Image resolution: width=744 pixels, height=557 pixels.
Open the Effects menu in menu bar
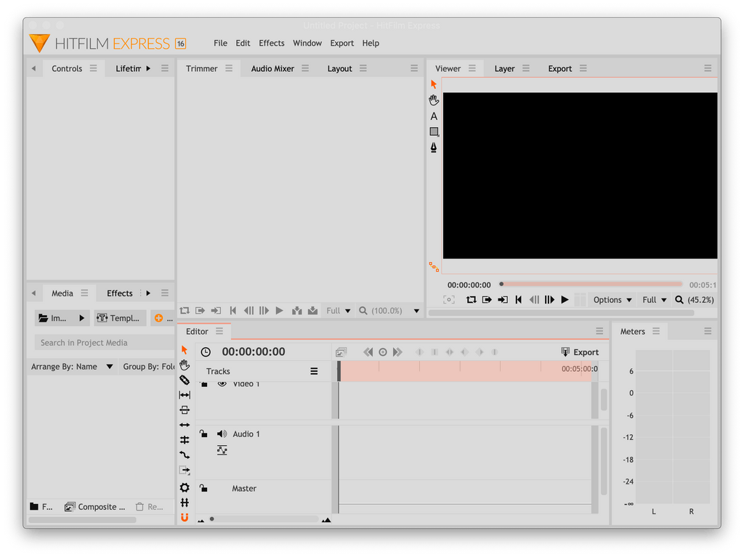click(x=272, y=43)
